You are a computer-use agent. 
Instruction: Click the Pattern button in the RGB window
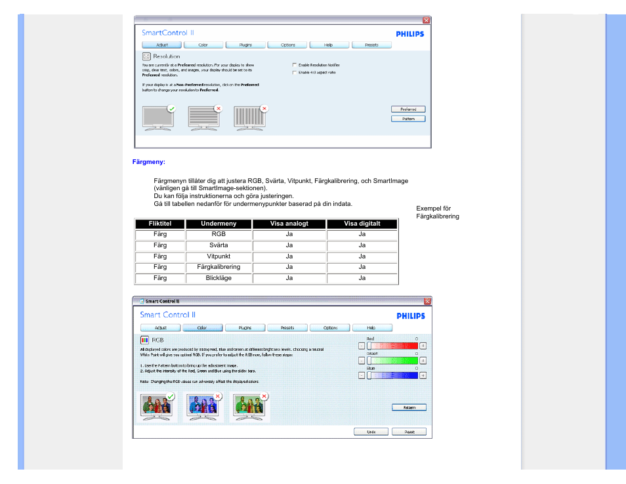[x=409, y=407]
